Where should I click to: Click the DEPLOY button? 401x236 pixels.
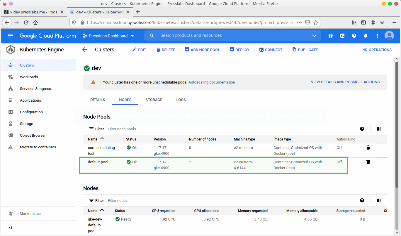pyautogui.click(x=239, y=50)
